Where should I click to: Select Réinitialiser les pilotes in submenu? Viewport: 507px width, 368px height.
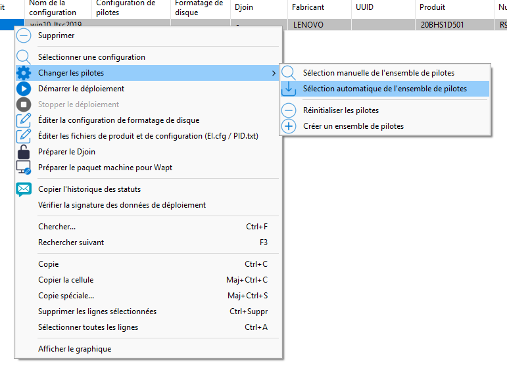click(x=341, y=110)
